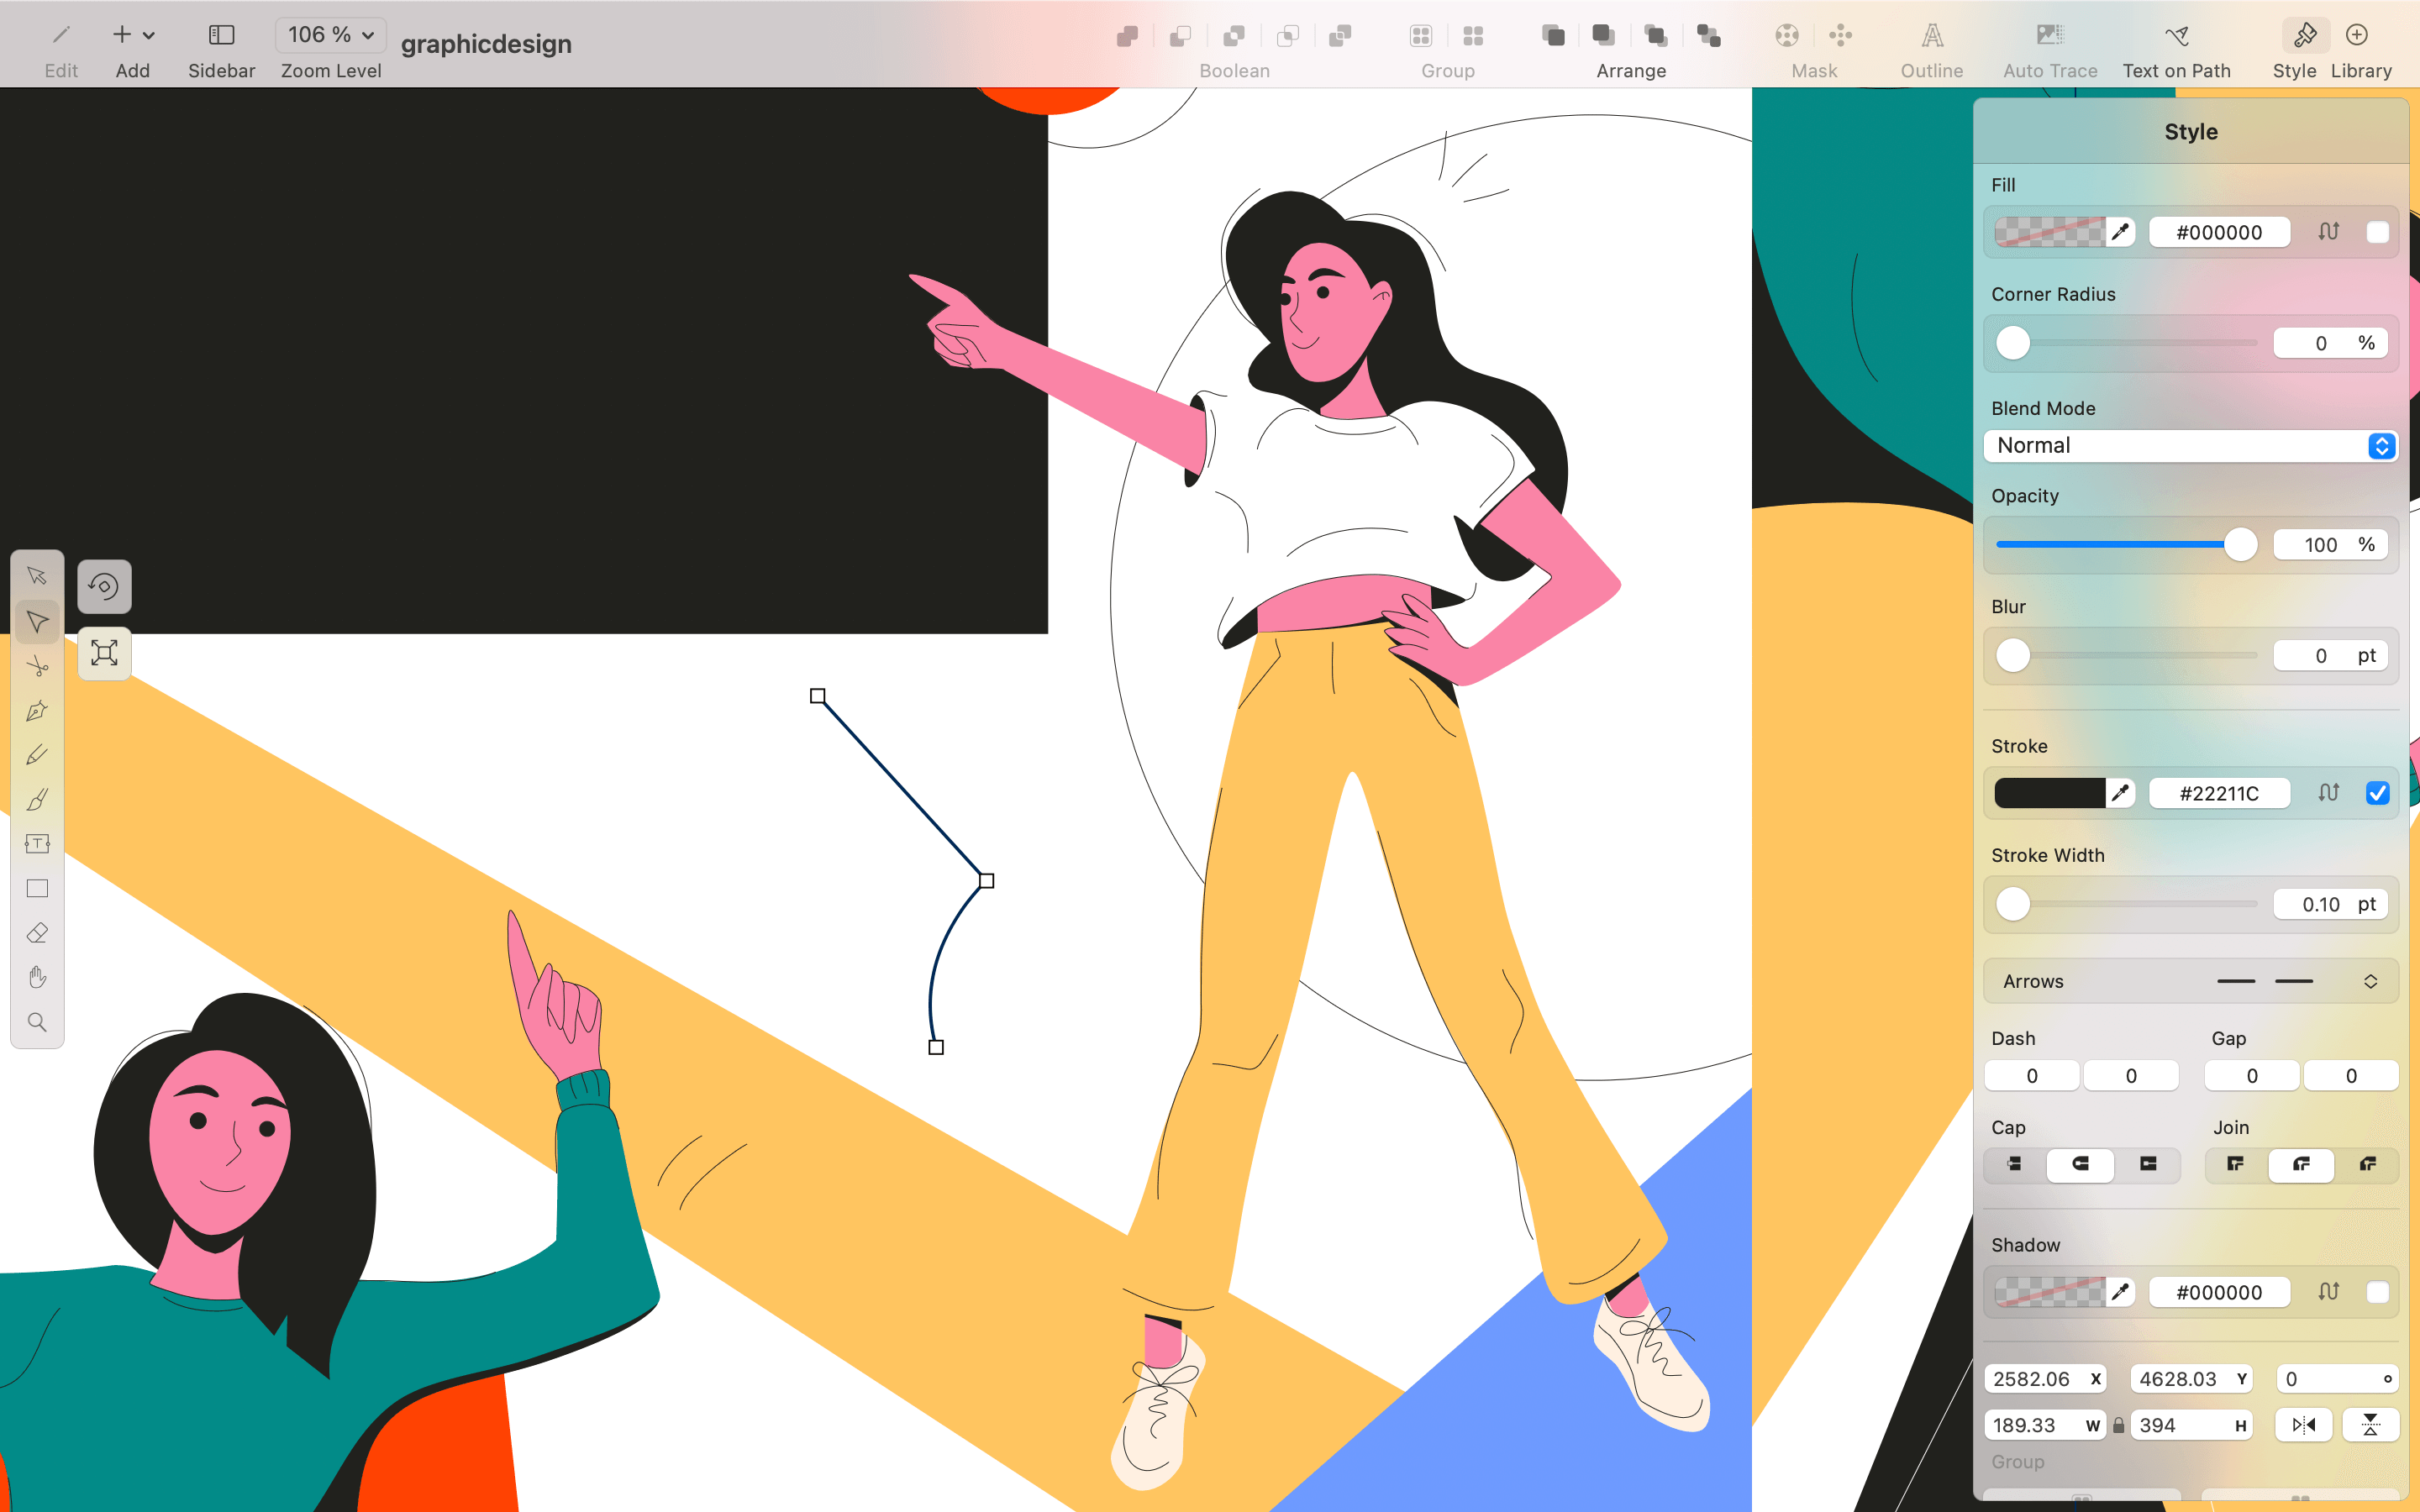Select the Selection arrow tool
This screenshot has width=2420, height=1512.
click(37, 576)
